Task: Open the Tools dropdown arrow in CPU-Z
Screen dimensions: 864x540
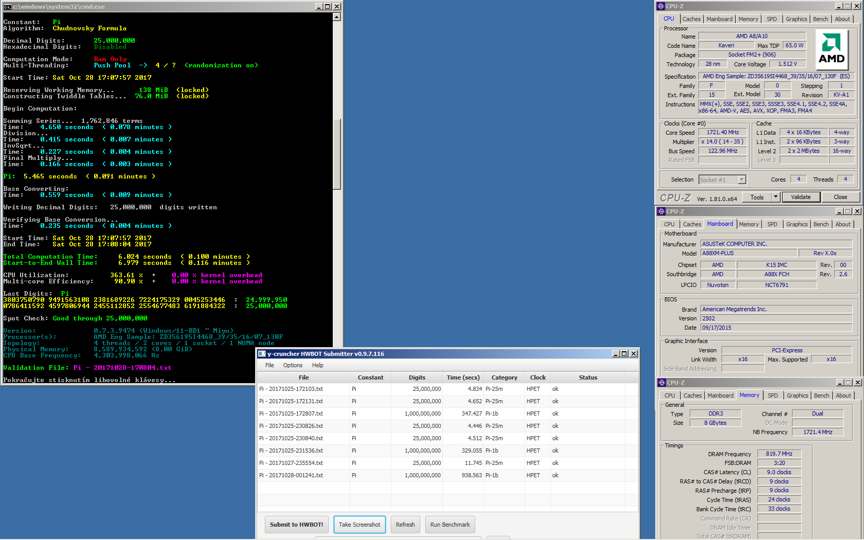Action: [776, 197]
